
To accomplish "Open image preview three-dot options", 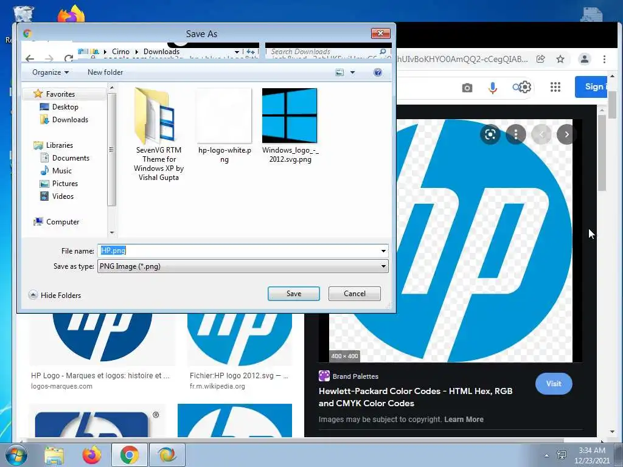I will coord(516,134).
